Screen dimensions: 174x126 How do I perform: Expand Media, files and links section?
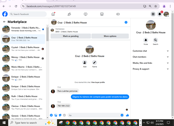pyautogui.click(x=151, y=63)
